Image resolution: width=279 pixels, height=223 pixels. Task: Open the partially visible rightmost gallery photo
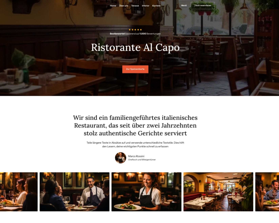pyautogui.click(x=267, y=192)
